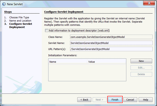This screenshot has height=106, width=157.
Task: Enable adding information to deployment descriptor
Action: coord(47,31)
